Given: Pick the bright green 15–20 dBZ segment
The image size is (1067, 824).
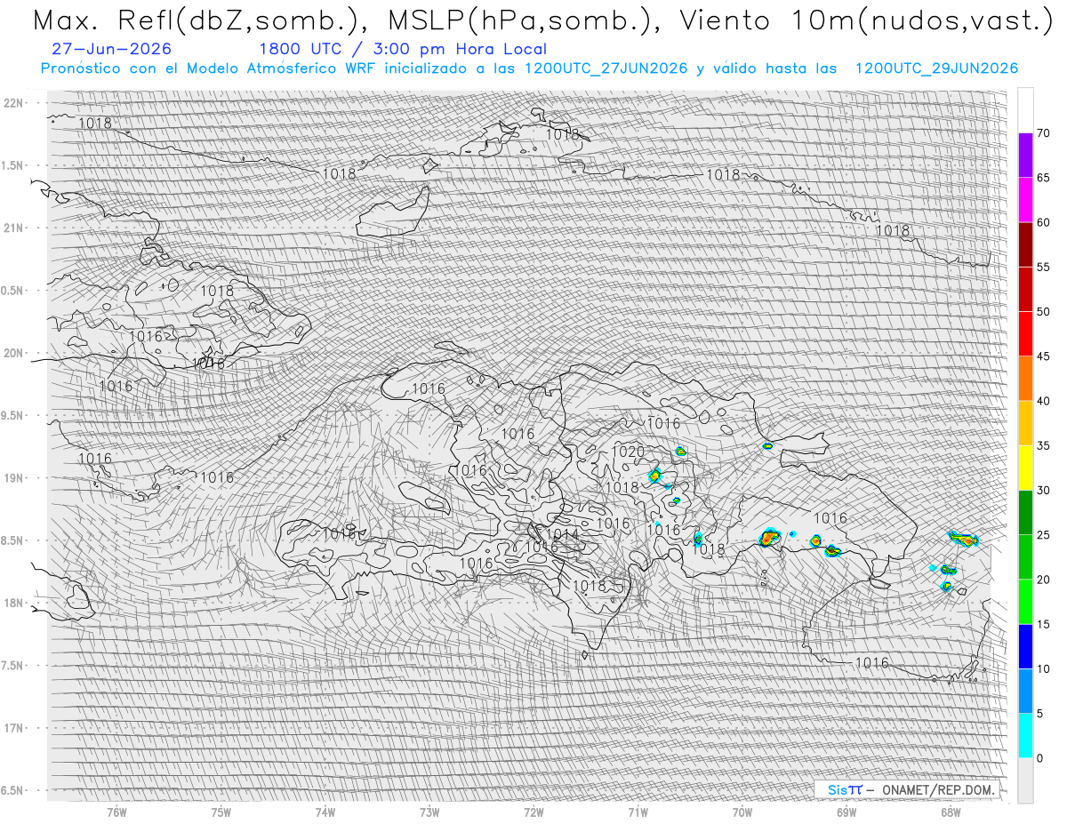Looking at the screenshot, I should 1025,602.
